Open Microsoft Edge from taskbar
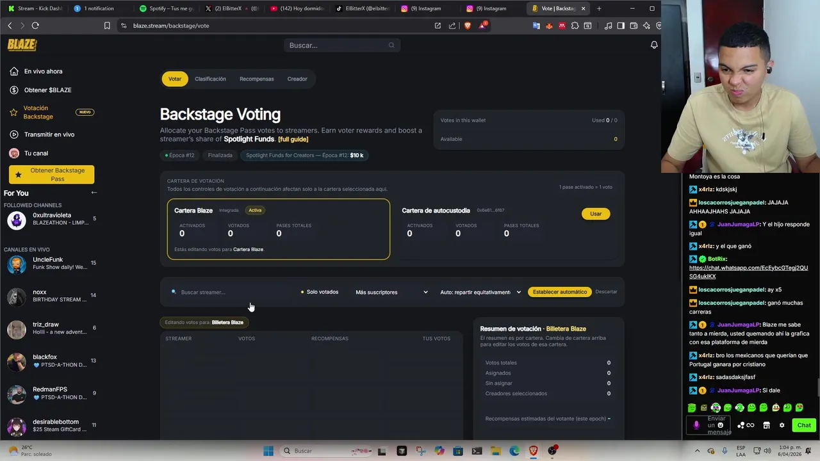Image resolution: width=820 pixels, height=461 pixels. [x=514, y=451]
